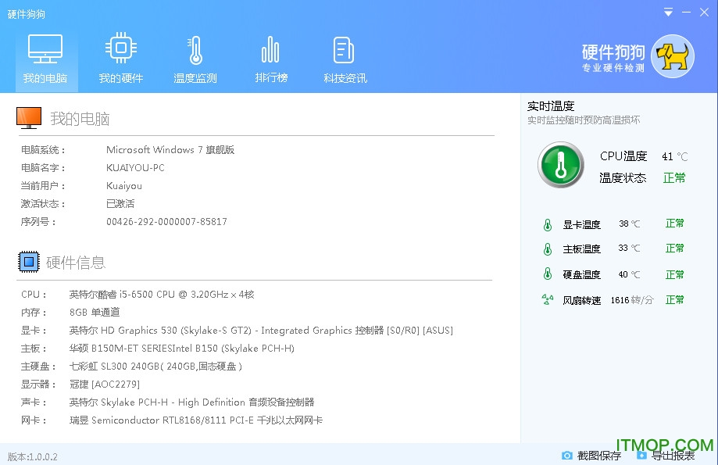
Task: Click the green thermometer temperature gauge
Action: pos(560,165)
